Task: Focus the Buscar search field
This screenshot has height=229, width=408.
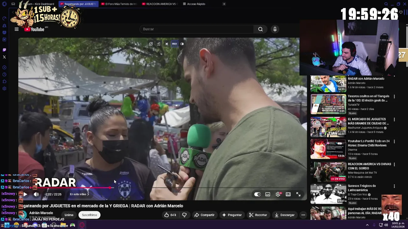Action: pos(197,29)
